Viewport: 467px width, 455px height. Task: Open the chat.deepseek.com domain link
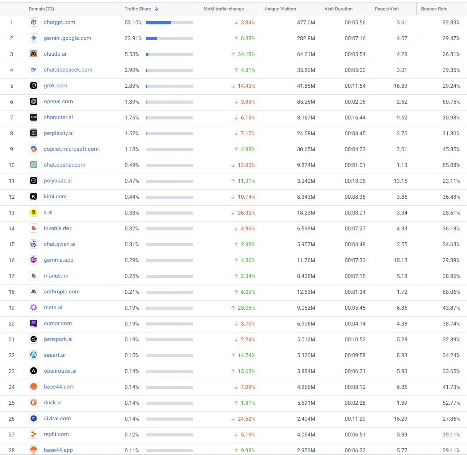(x=68, y=70)
